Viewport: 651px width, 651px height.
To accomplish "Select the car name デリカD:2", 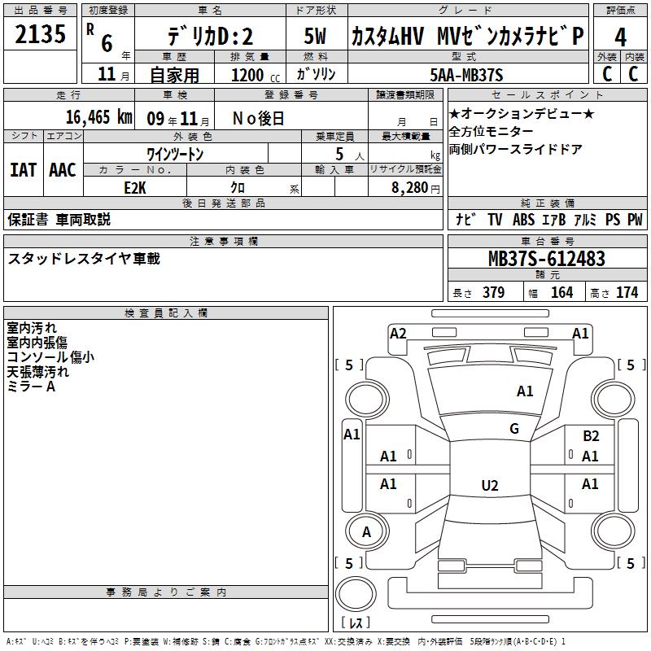I will pos(210,37).
